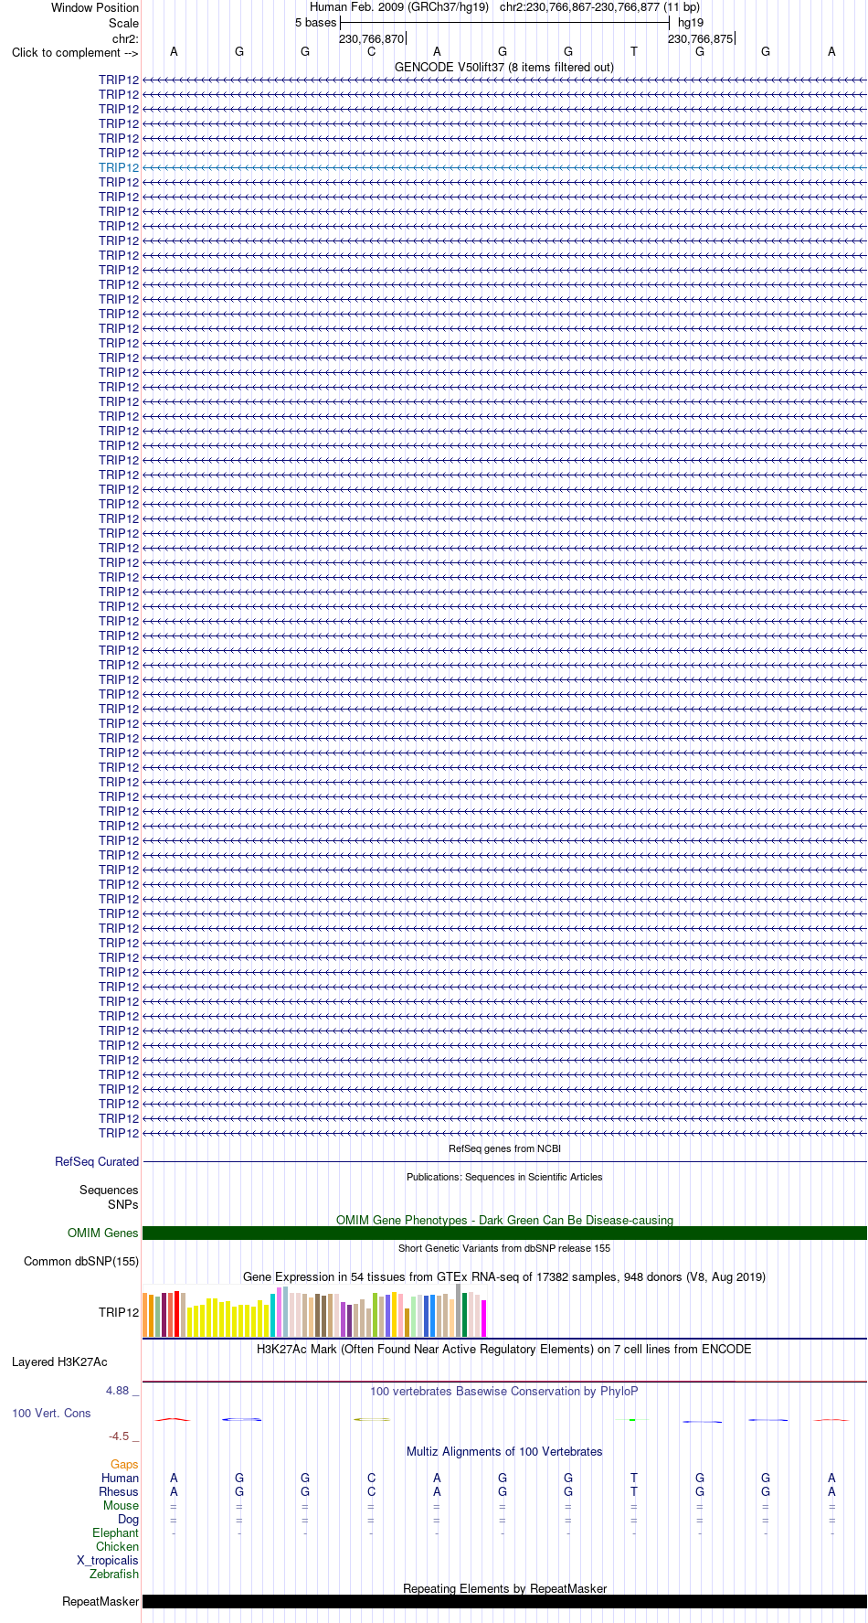This screenshot has width=868, height=1623.
Task: Select the X_tropicalis alignment row label
Action: 108,1561
